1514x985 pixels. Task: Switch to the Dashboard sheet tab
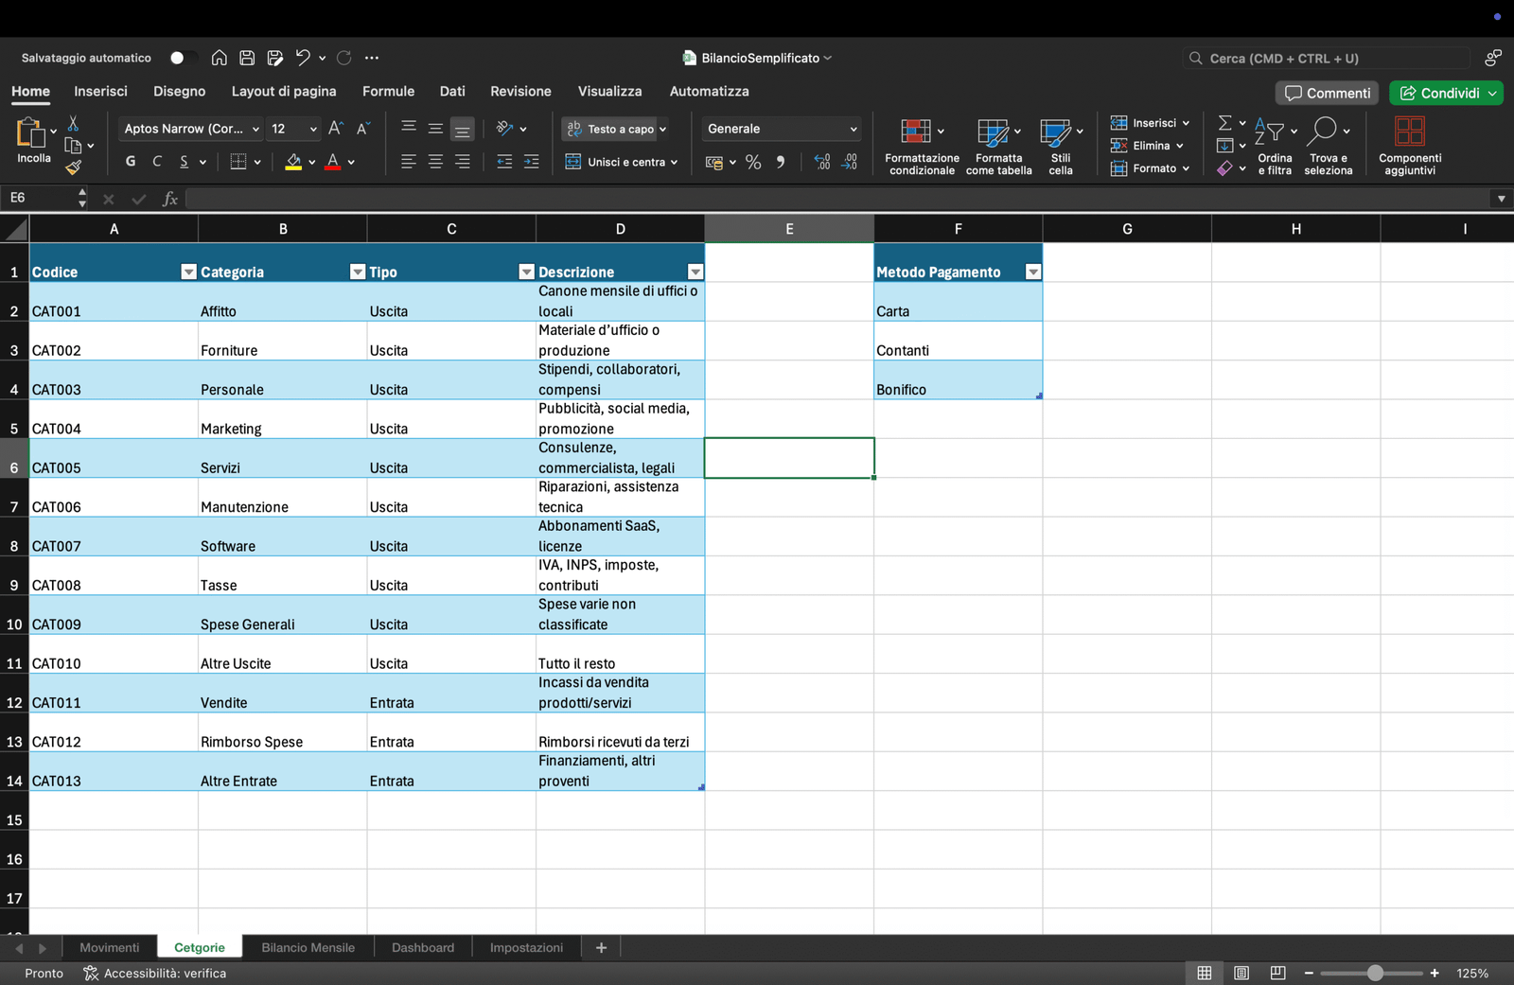[x=423, y=947]
